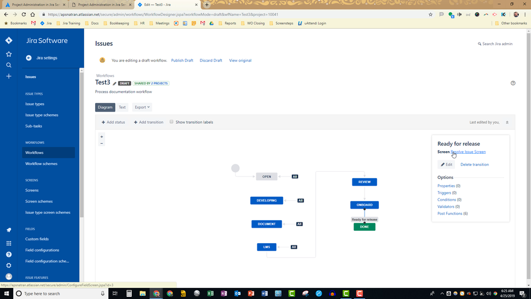The height and width of the screenshot is (299, 531).
Task: Click the create plus icon in sidebar
Action: (x=9, y=76)
